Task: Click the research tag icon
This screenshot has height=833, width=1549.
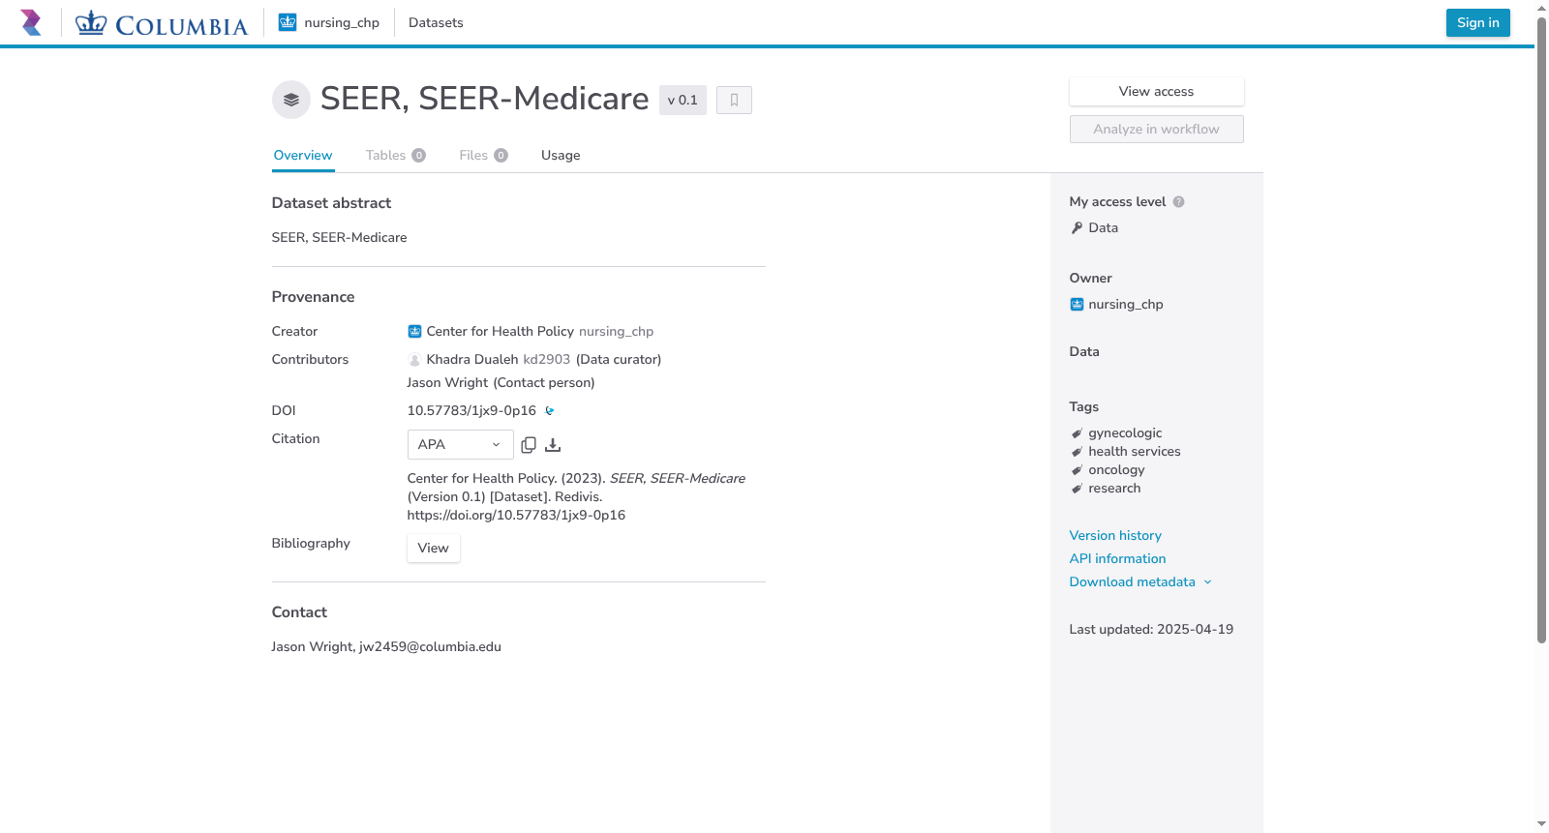Action: coord(1077,489)
